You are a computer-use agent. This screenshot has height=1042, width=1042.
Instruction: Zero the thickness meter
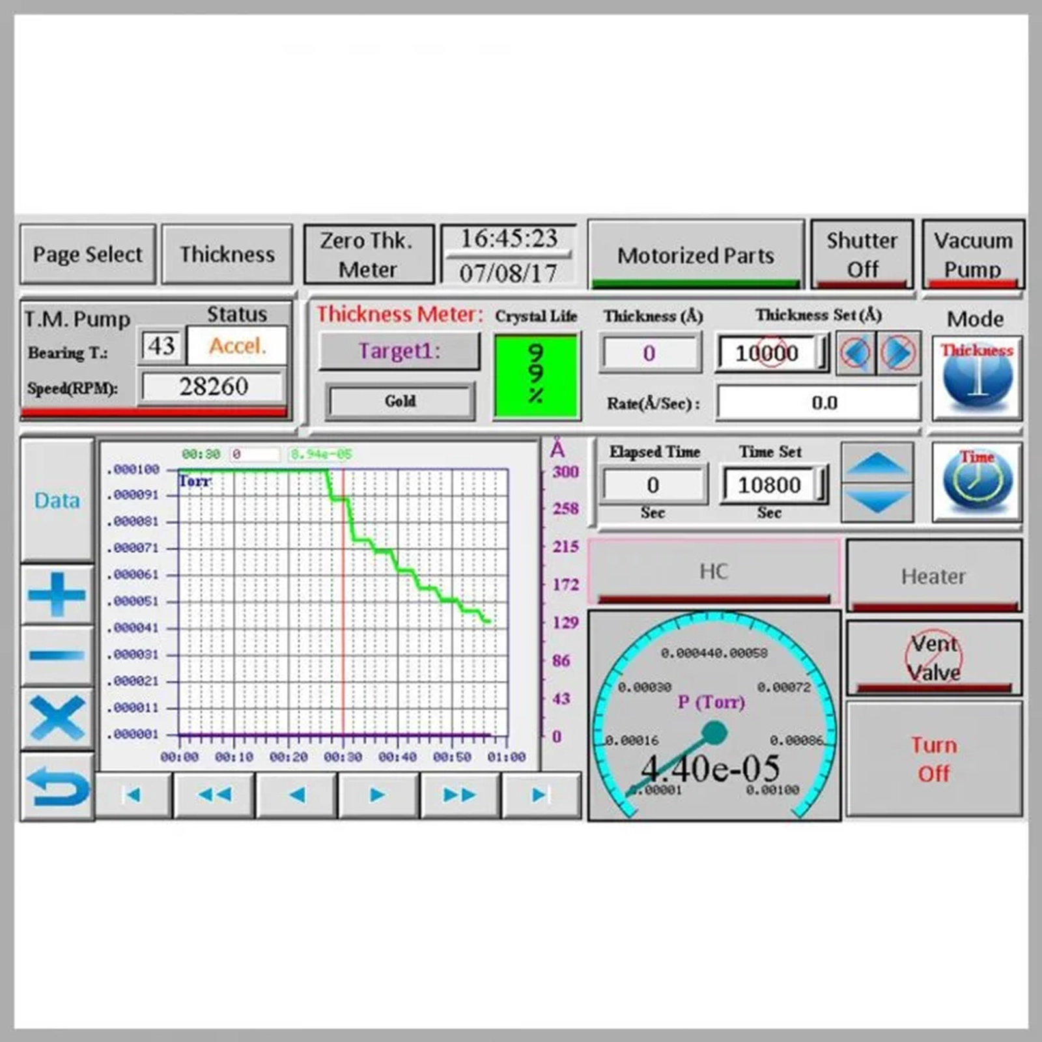point(369,254)
